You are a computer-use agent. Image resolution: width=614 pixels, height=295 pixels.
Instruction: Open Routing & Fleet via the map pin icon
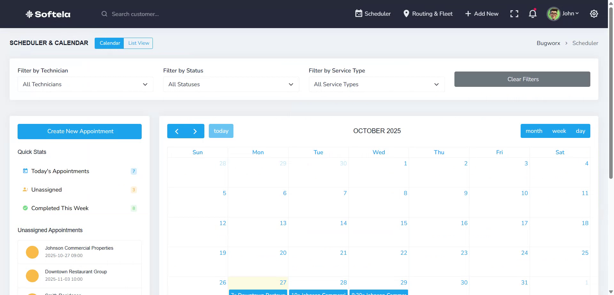pos(406,14)
